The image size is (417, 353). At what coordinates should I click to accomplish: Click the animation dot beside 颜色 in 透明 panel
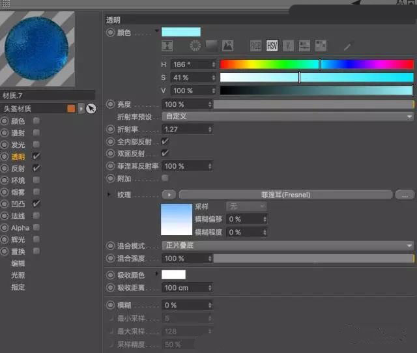pyautogui.click(x=110, y=33)
